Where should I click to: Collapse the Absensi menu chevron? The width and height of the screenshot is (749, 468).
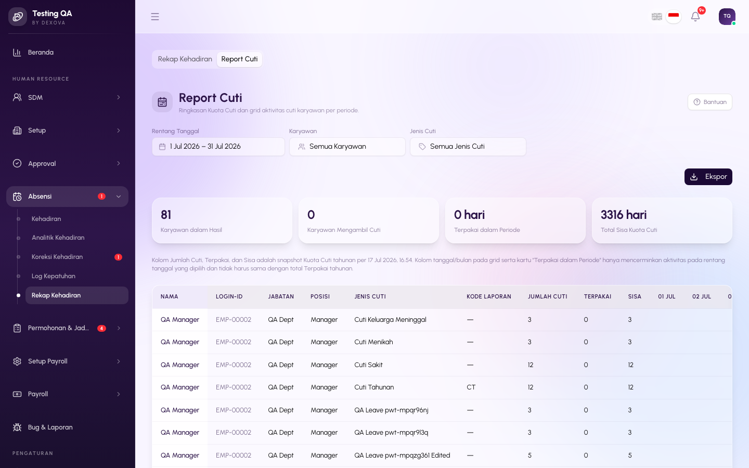(119, 197)
